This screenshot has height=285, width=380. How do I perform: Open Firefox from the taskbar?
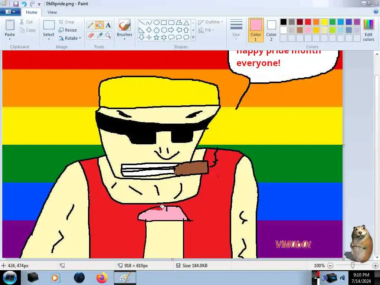point(102,278)
